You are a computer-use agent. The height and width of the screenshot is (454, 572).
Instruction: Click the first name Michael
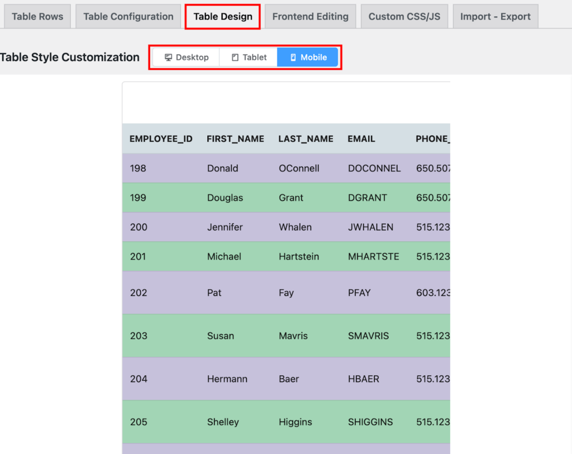click(224, 257)
